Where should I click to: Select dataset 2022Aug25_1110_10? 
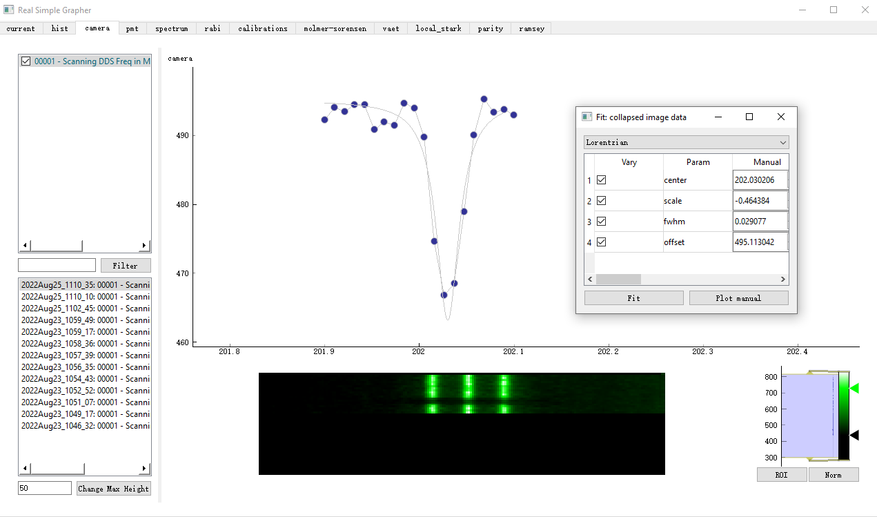(85, 296)
